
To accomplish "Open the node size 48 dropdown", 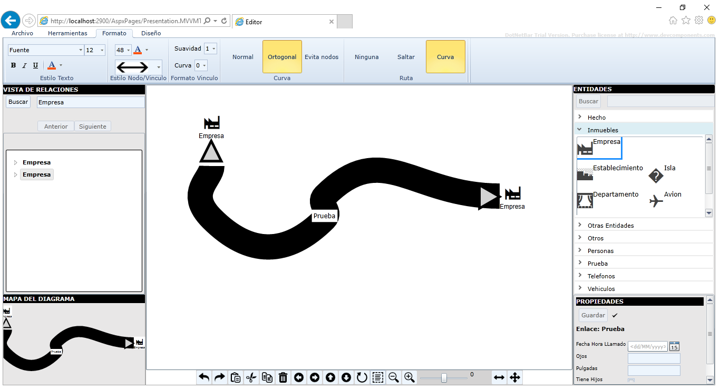I will pyautogui.click(x=128, y=50).
